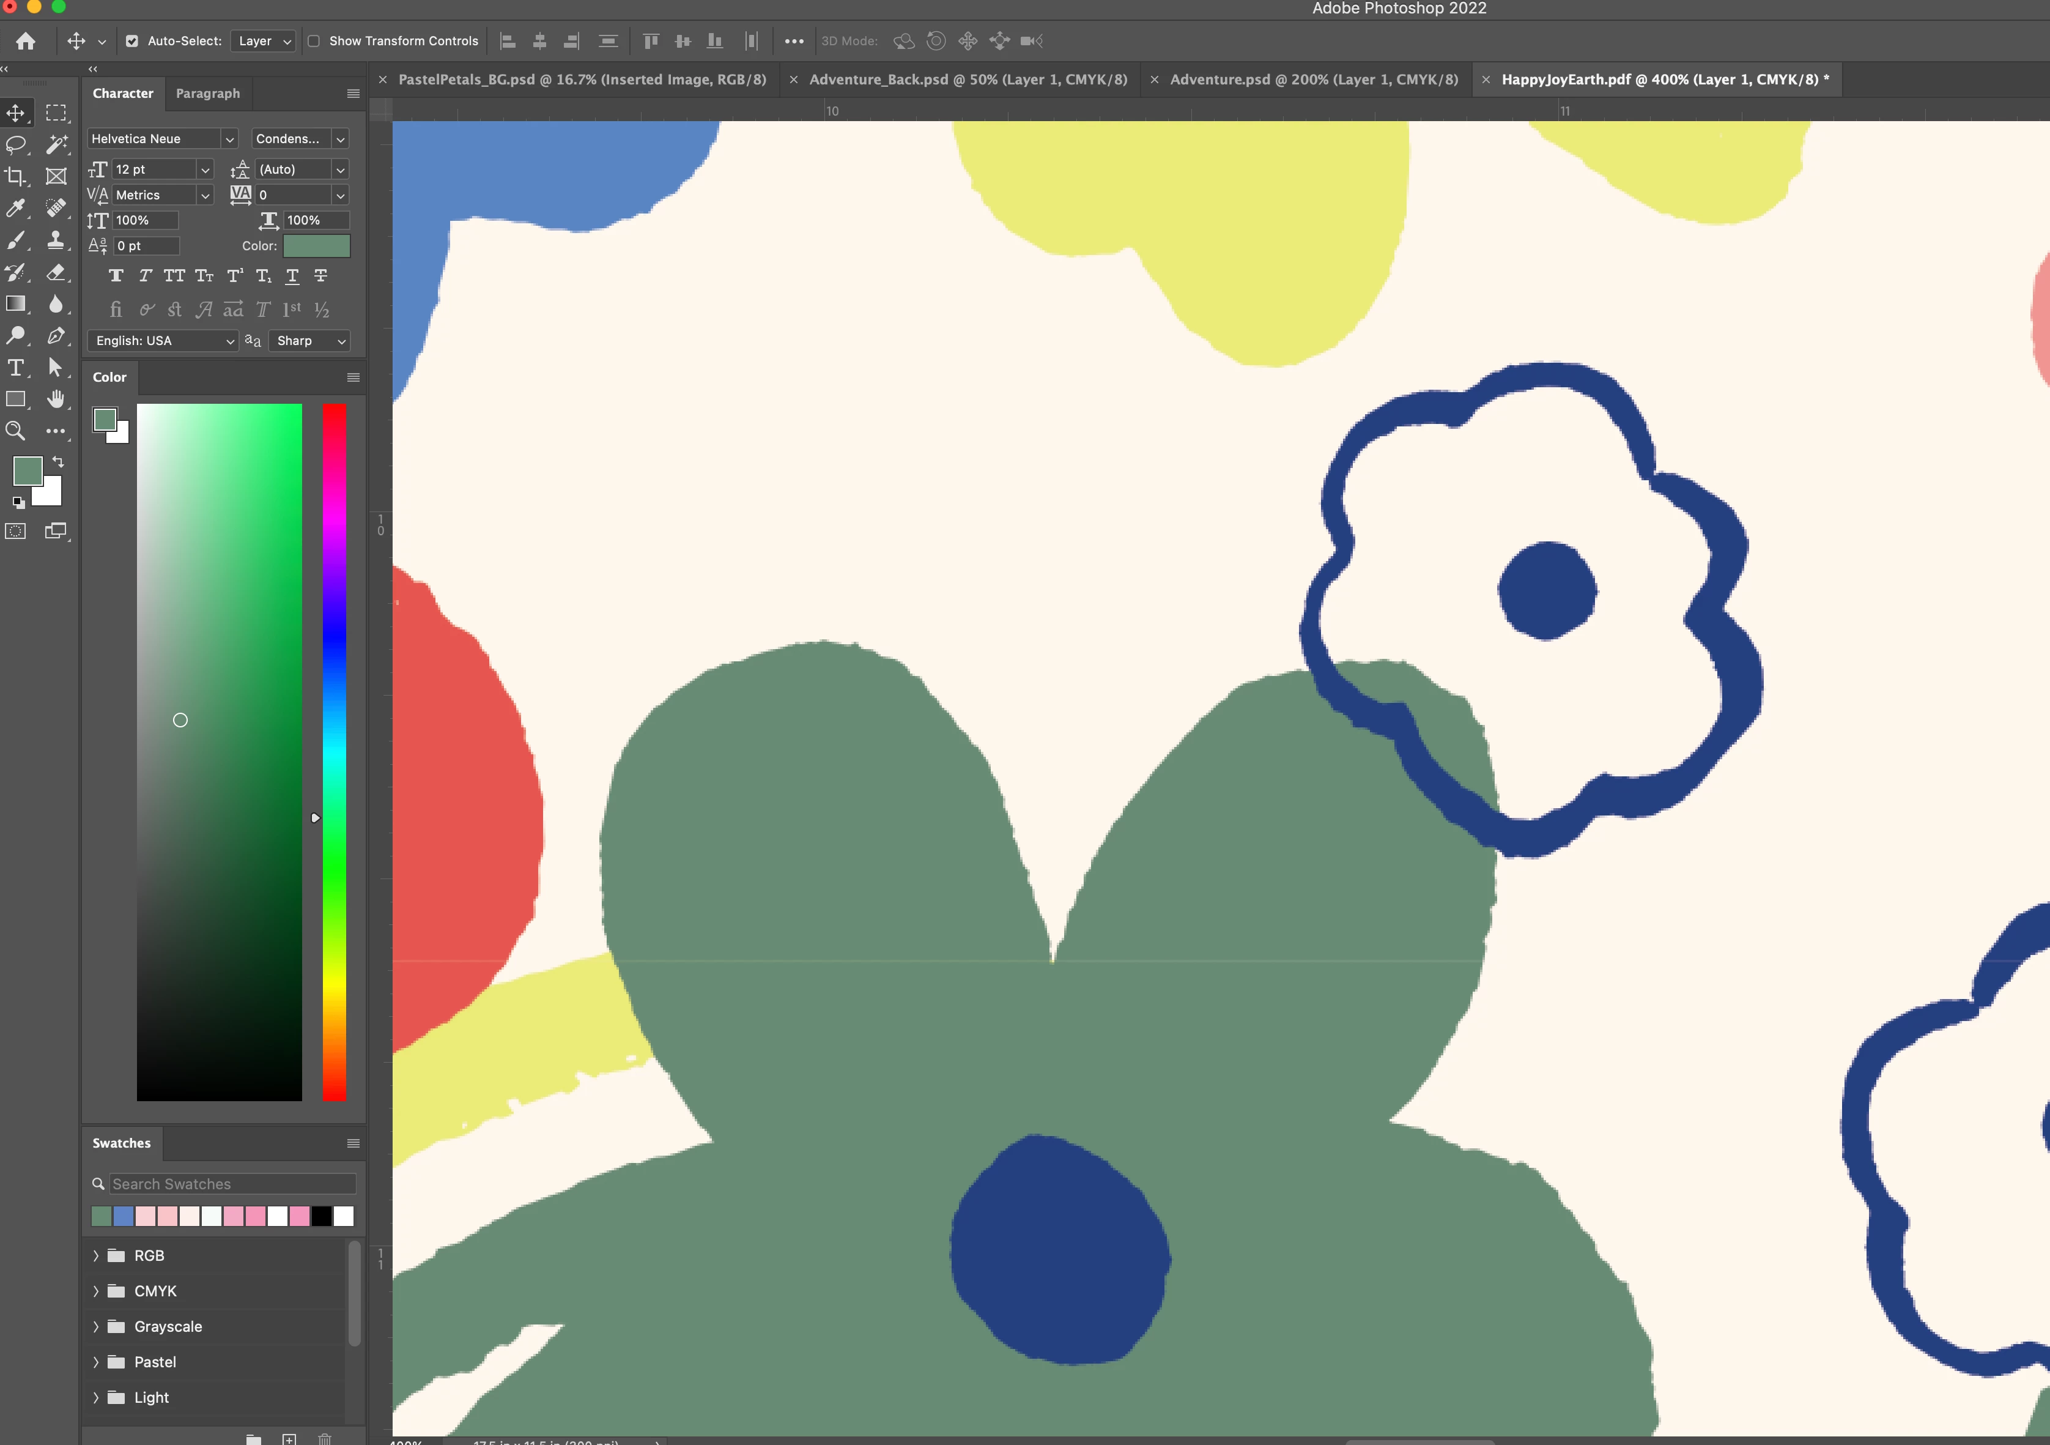Switch to the Paragraph tab
The width and height of the screenshot is (2050, 1445).
[207, 93]
